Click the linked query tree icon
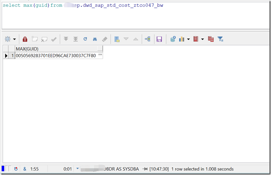This screenshot has width=271, height=175. coord(148,39)
